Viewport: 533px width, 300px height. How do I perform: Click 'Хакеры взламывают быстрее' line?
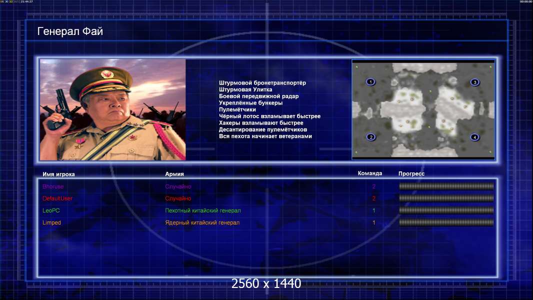[x=261, y=123]
